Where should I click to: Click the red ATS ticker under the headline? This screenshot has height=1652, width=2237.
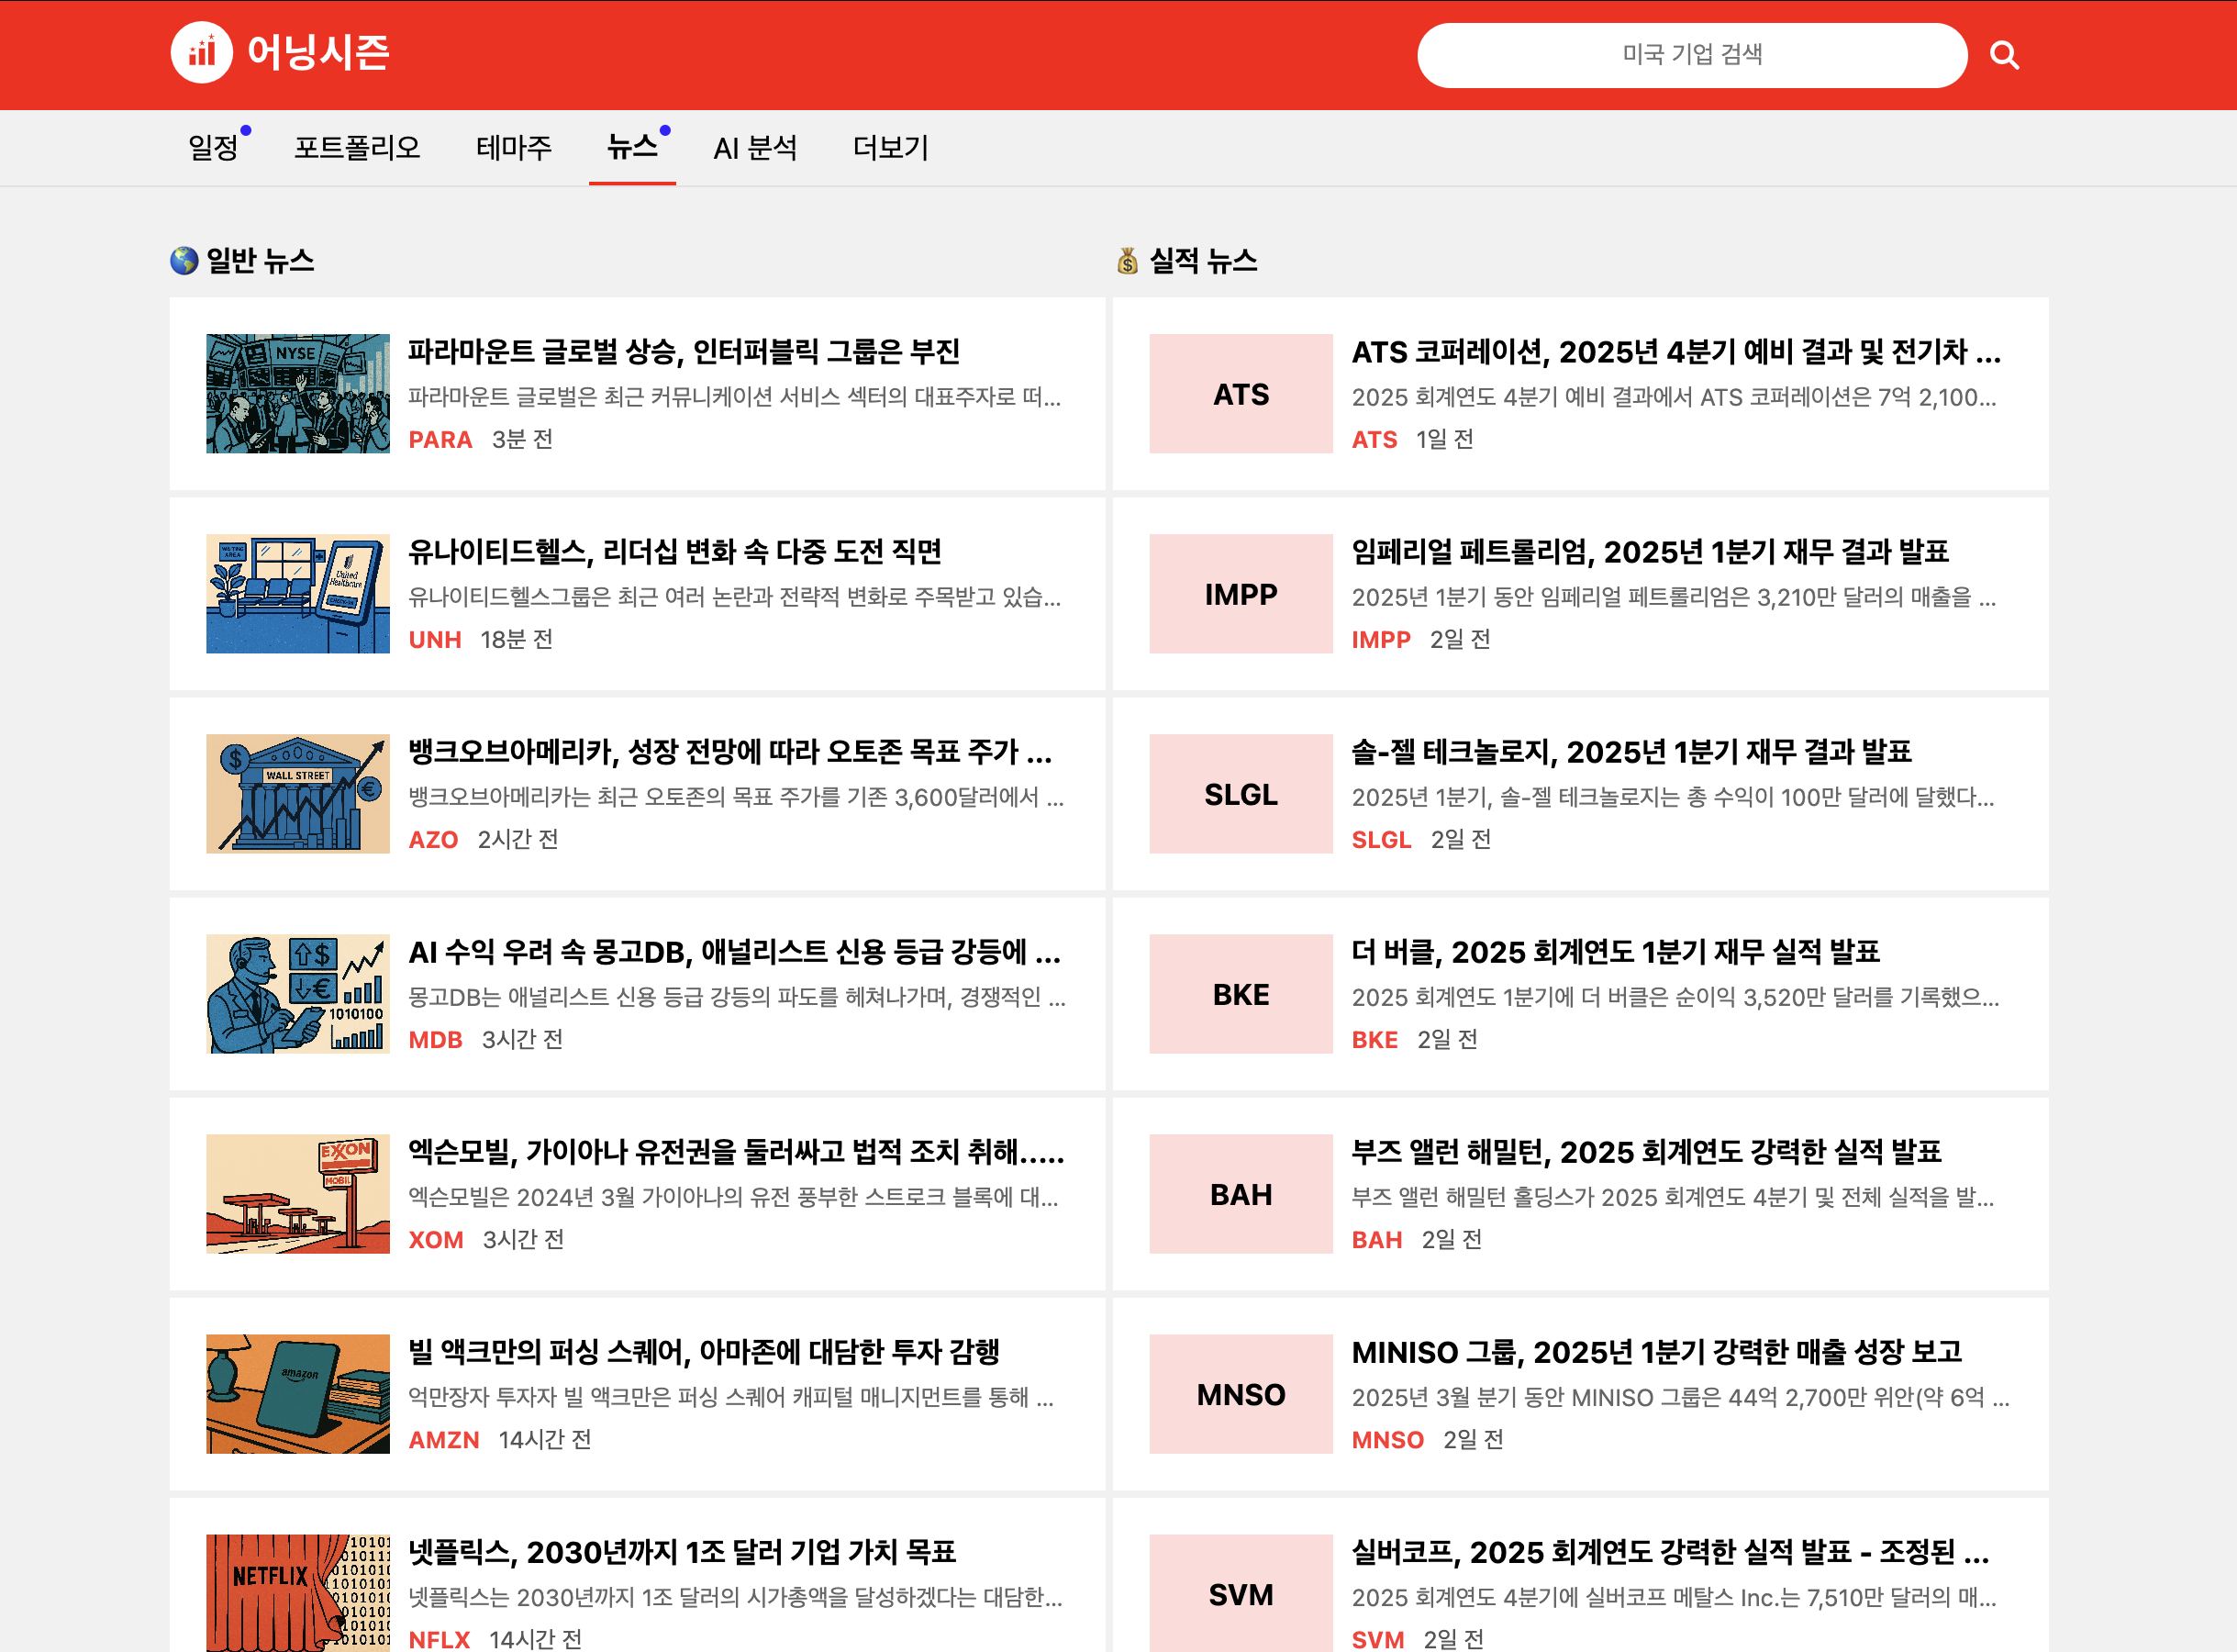(1374, 439)
